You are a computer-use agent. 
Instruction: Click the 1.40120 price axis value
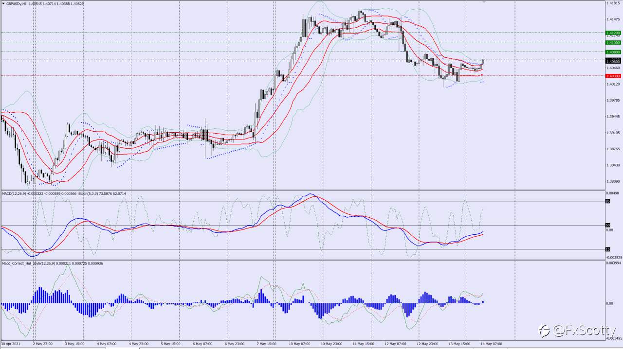click(612, 84)
